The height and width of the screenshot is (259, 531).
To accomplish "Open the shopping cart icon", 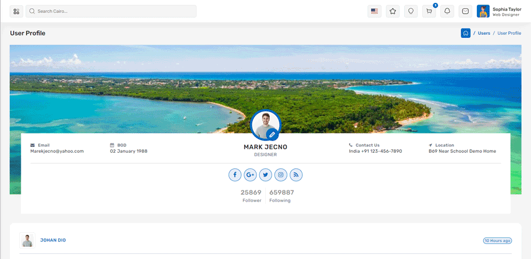I will click(x=429, y=11).
